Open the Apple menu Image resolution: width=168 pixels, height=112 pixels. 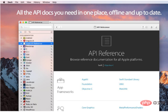point(4,2)
